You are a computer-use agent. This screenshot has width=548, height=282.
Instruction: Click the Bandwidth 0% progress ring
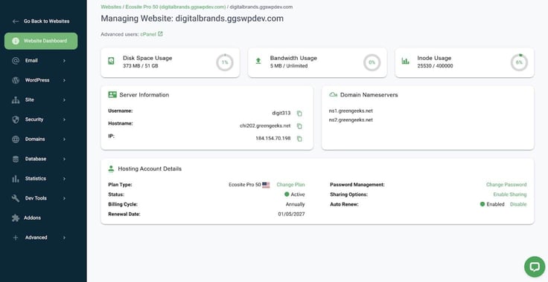pos(372,62)
